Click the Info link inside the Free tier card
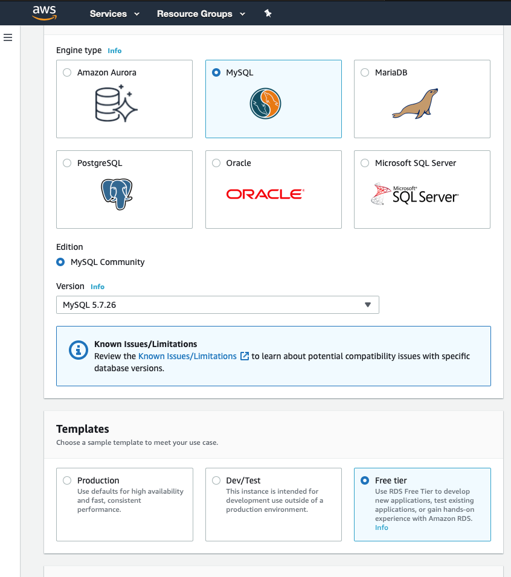The width and height of the screenshot is (511, 577). coord(381,528)
